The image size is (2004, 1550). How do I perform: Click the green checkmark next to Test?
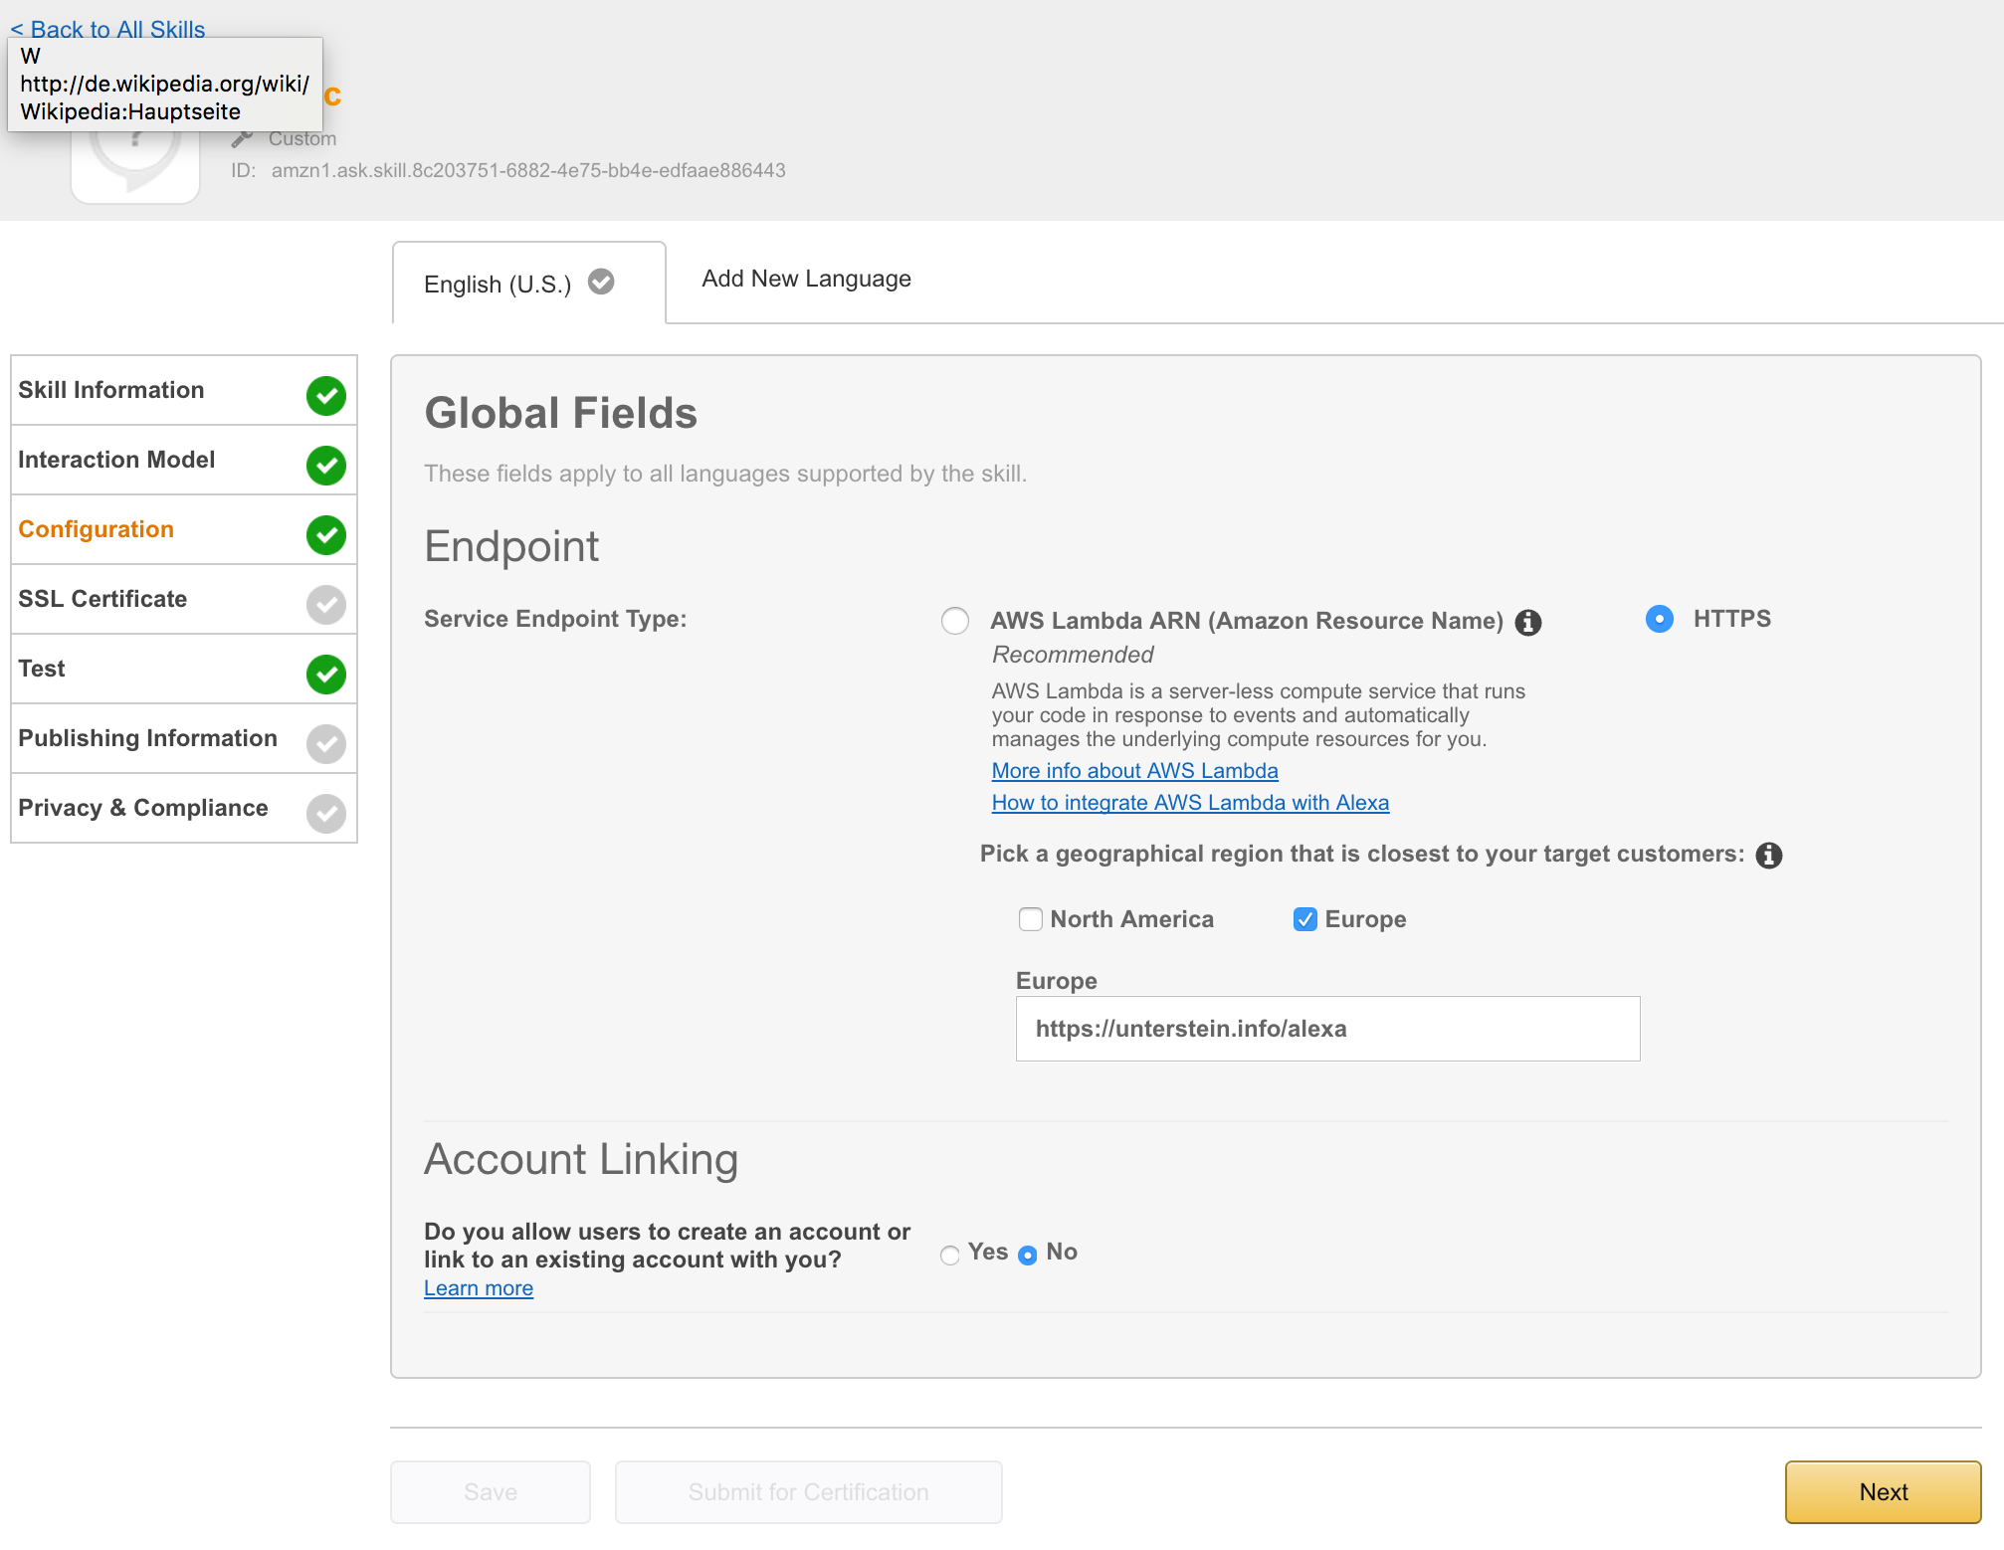pyautogui.click(x=326, y=675)
